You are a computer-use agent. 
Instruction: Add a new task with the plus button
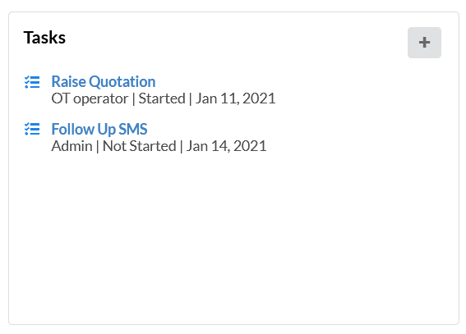tap(424, 43)
